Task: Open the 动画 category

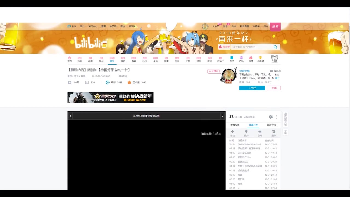Action: [x=79, y=59]
